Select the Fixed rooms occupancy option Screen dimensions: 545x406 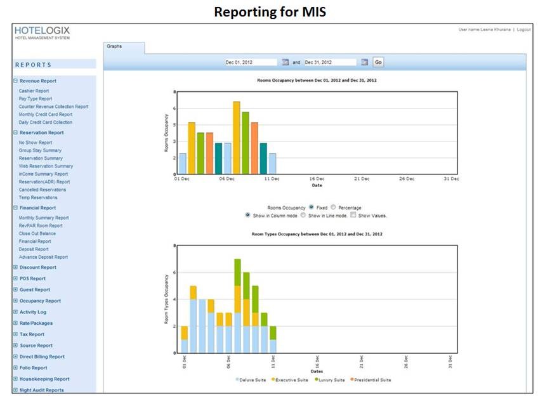(x=311, y=207)
